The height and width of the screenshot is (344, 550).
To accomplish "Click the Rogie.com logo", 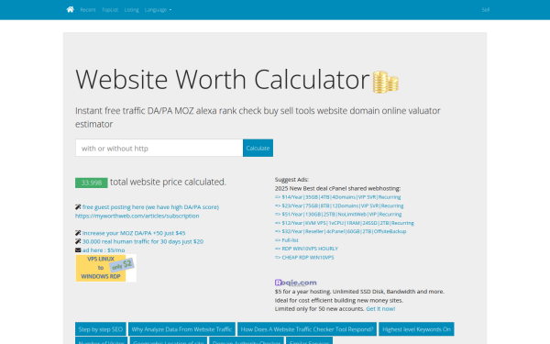I will click(296, 283).
